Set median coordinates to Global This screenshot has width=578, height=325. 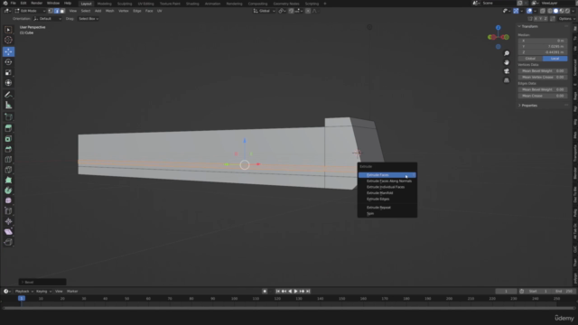coord(530,59)
